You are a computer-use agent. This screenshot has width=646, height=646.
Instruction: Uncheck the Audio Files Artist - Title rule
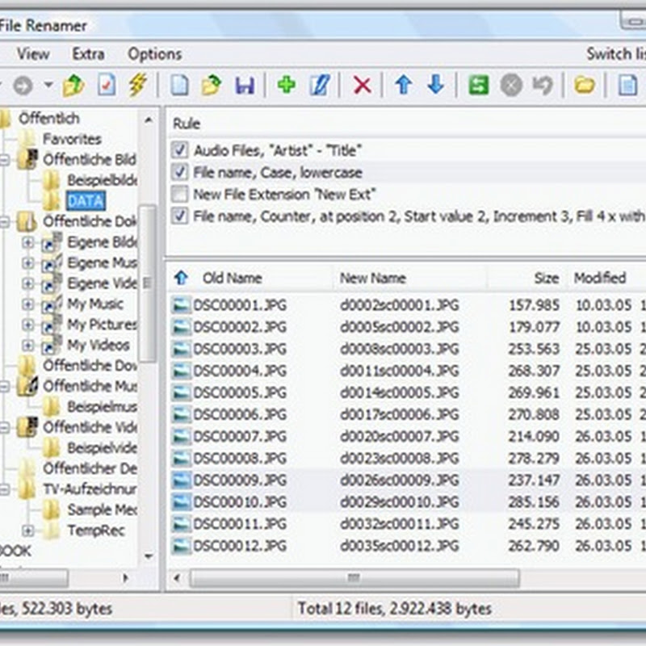180,150
